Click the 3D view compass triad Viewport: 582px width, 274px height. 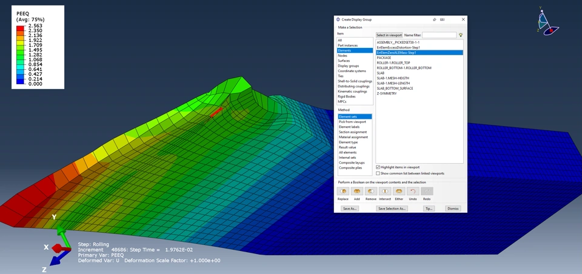[548, 22]
